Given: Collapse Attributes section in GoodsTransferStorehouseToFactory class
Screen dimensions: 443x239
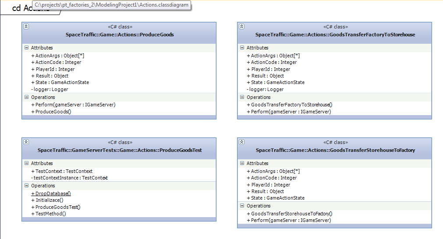Looking at the screenshot, I should (x=242, y=163).
